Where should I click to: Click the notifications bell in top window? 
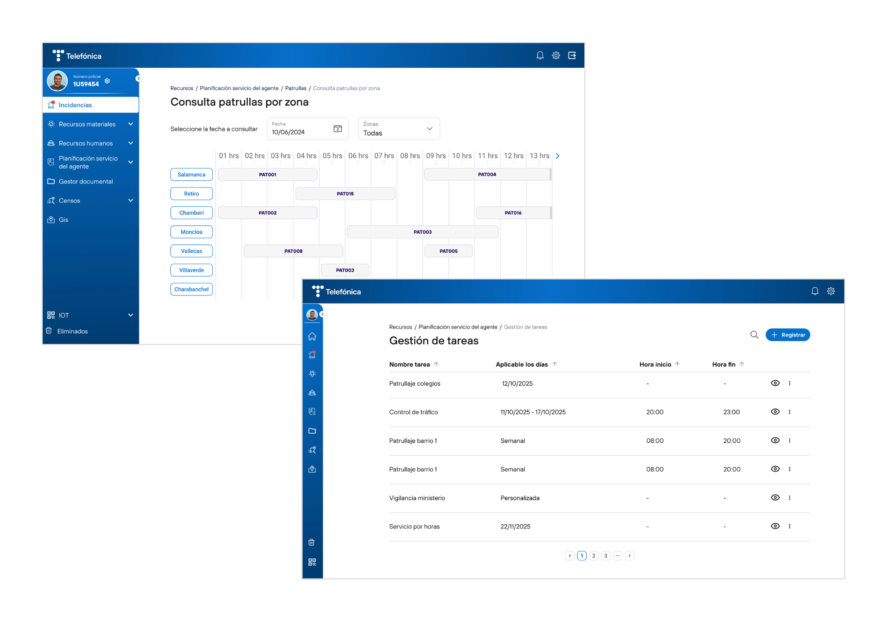coord(540,55)
